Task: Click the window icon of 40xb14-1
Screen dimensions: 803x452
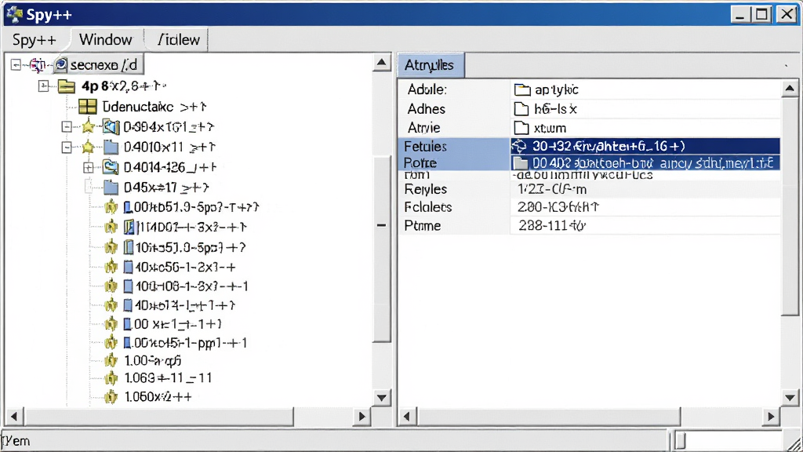Action: 129,305
